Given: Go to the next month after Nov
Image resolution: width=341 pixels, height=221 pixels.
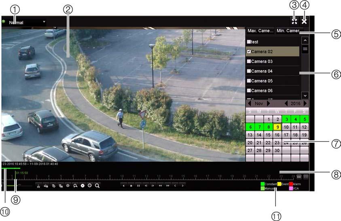Looking at the screenshot, I should (269, 104).
